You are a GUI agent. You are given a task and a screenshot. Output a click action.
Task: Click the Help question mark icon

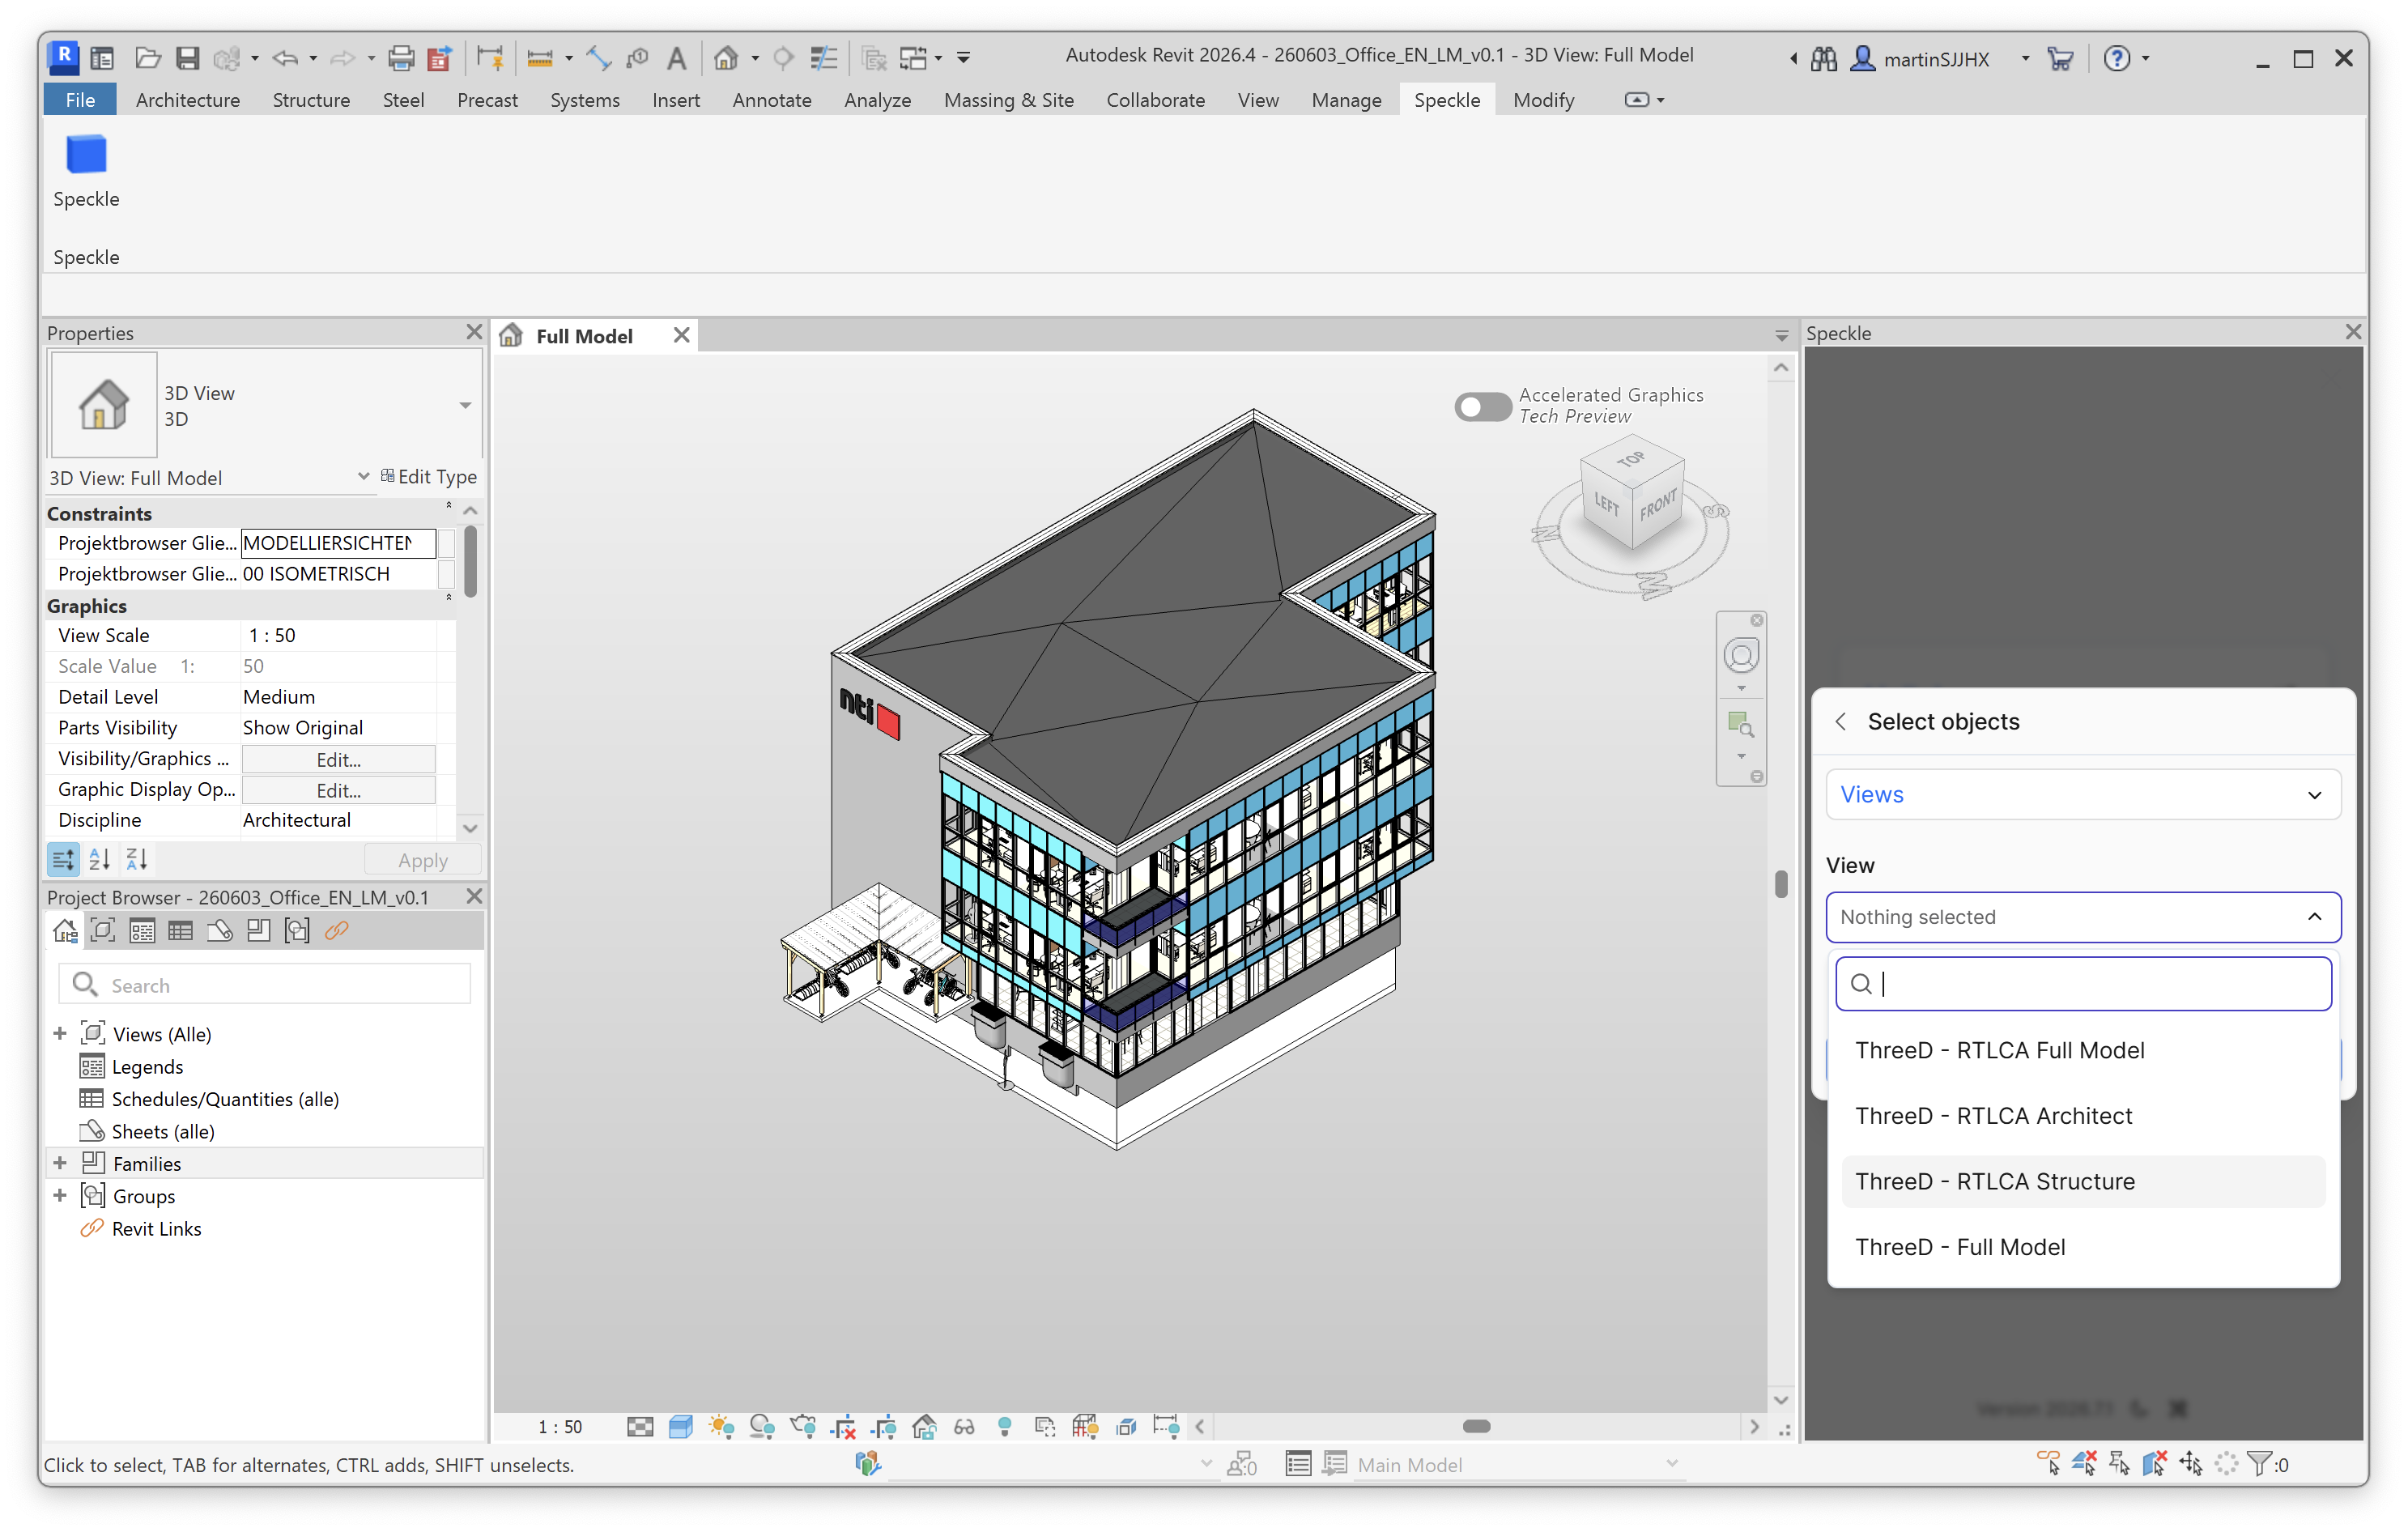pyautogui.click(x=2116, y=58)
